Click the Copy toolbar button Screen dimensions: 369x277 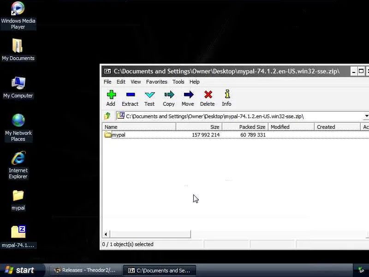pos(169,98)
